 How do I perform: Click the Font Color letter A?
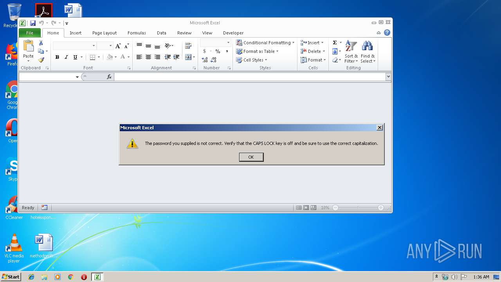(x=123, y=57)
